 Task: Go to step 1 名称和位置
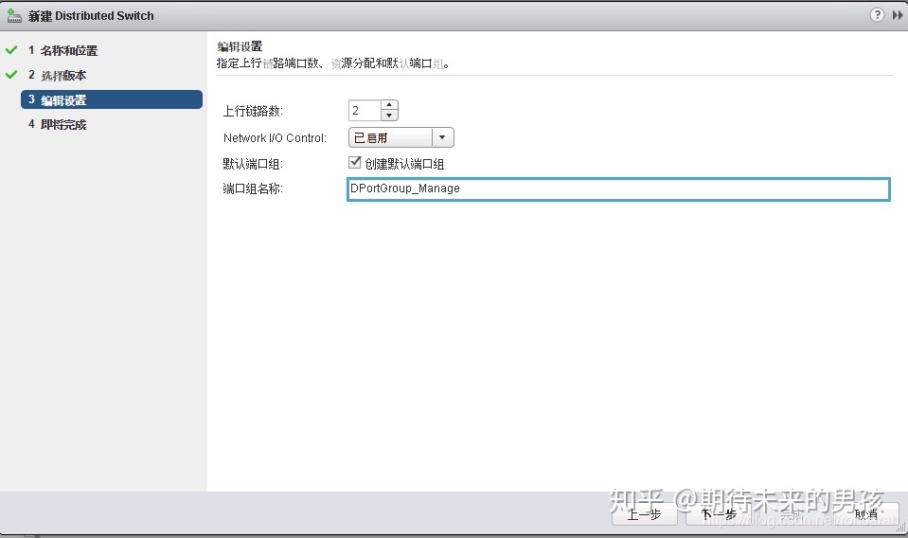[63, 50]
